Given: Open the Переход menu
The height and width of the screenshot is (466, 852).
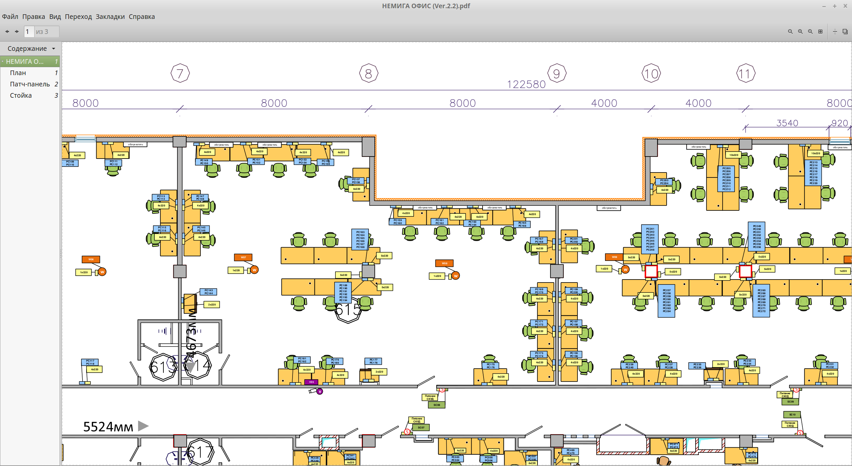Looking at the screenshot, I should (x=78, y=17).
